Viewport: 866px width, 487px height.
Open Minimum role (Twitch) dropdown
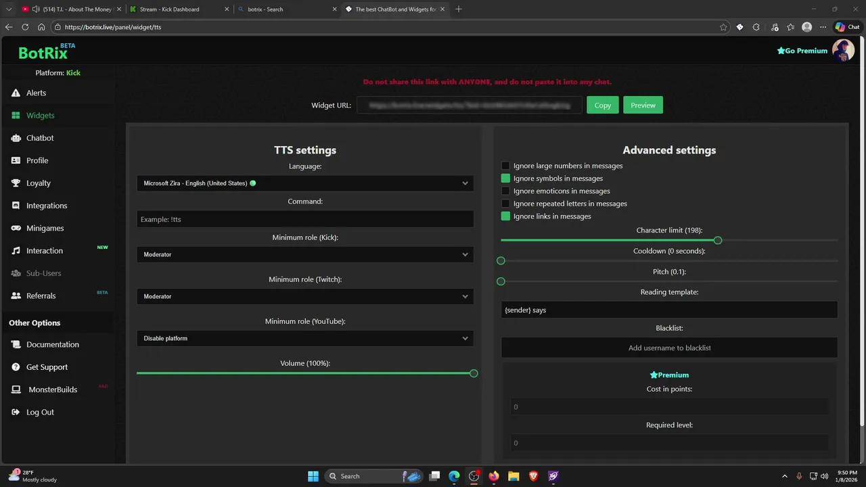click(305, 296)
